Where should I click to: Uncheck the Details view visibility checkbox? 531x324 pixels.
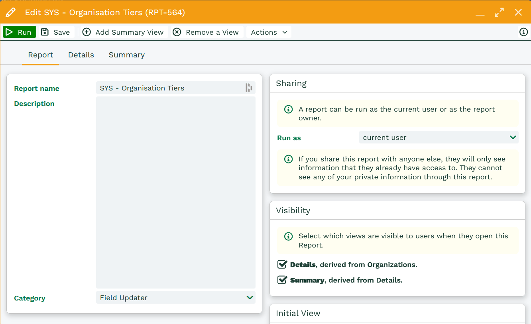(282, 264)
